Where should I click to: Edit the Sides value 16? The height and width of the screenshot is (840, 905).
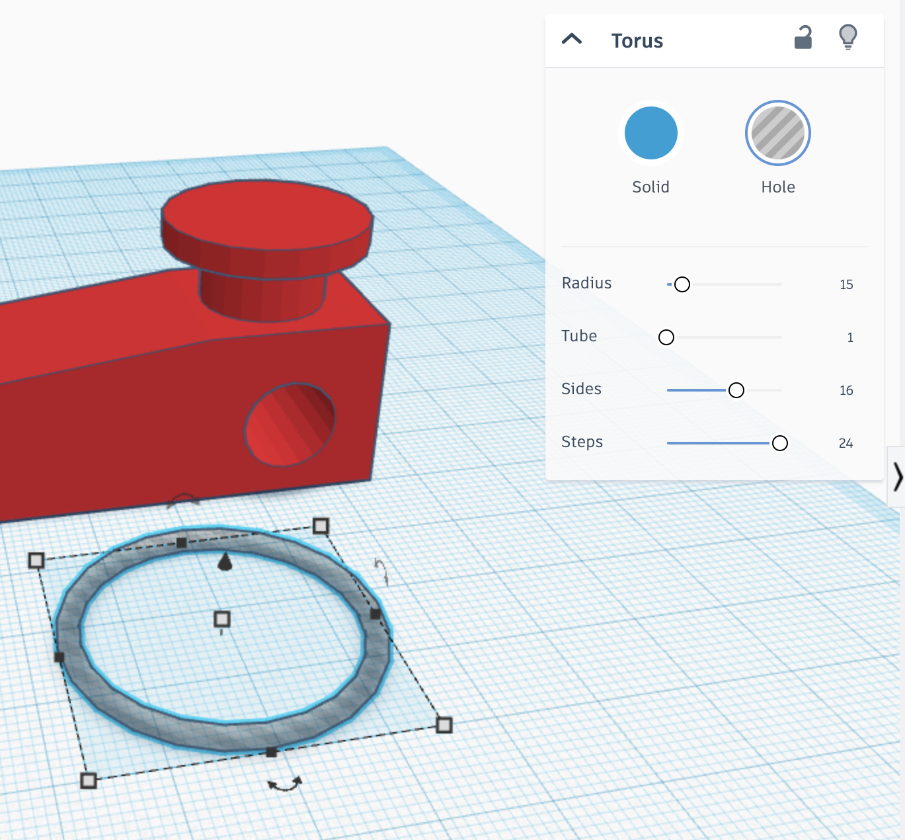pyautogui.click(x=846, y=390)
